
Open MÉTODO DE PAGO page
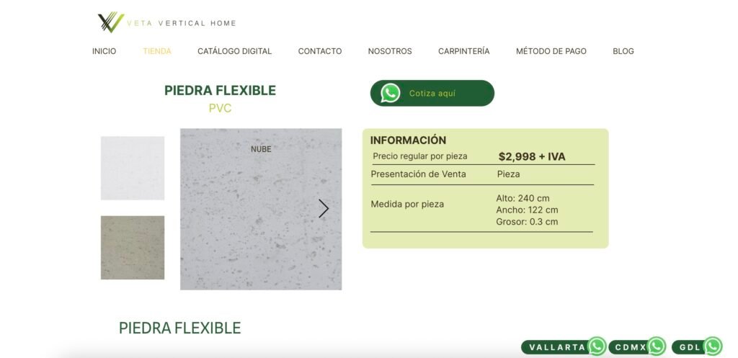point(551,51)
